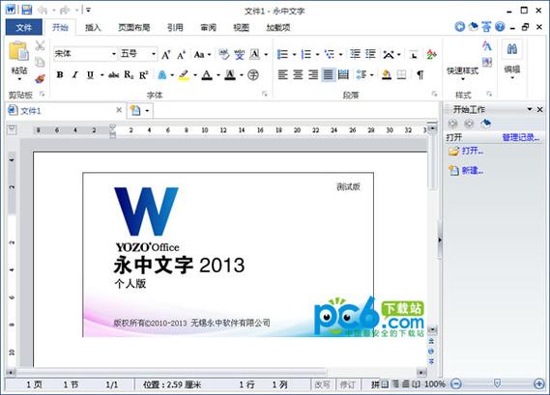Select Align Left
Image resolution: width=550 pixels, height=395 pixels.
[282, 74]
